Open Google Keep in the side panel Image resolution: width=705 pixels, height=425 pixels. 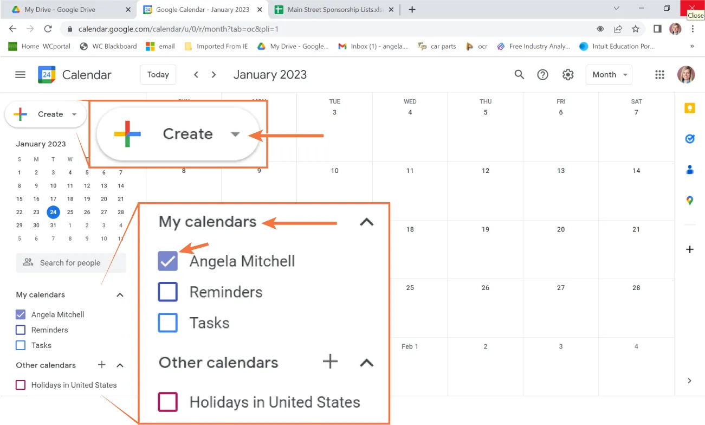689,108
